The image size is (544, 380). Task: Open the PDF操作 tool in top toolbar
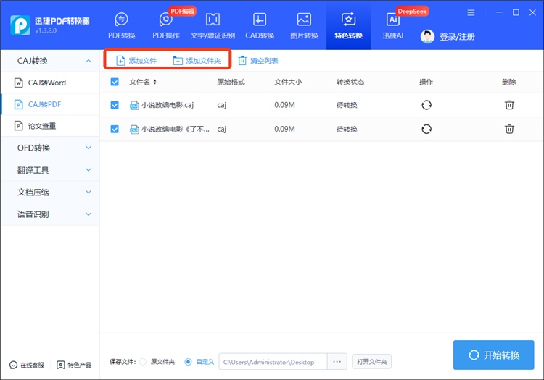pyautogui.click(x=166, y=26)
